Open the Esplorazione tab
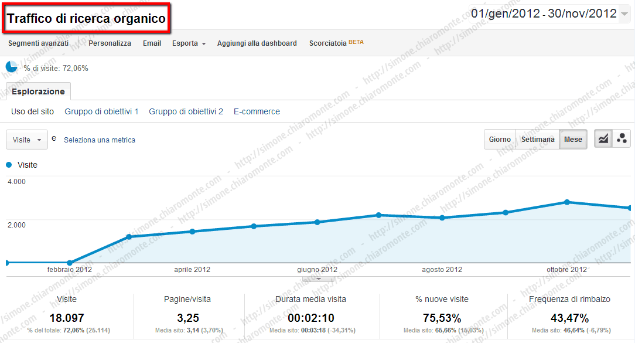The image size is (635, 343). [x=38, y=91]
